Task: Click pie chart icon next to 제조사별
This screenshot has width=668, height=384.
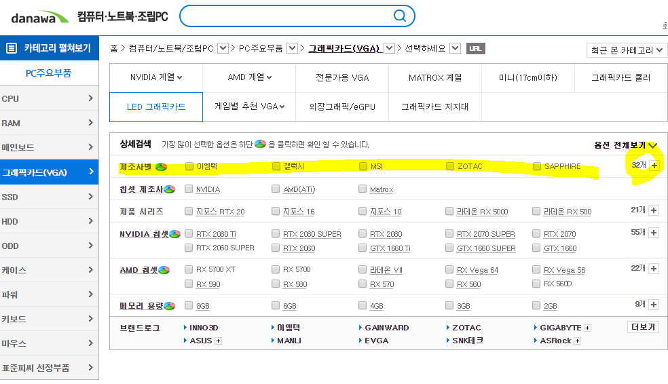Action: 161,166
